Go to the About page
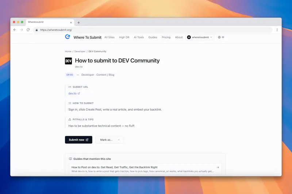Viewport: 292px width, 194px height. click(x=179, y=37)
